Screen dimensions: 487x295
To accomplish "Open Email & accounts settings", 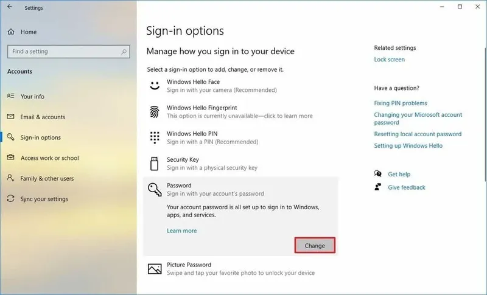I will (43, 117).
